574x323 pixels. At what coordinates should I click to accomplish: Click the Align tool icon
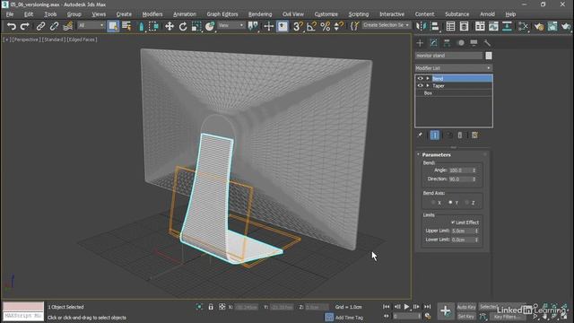pyautogui.click(x=435, y=26)
